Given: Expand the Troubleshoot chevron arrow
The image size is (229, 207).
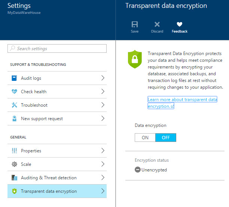Looking at the screenshot, I should [x=103, y=105].
